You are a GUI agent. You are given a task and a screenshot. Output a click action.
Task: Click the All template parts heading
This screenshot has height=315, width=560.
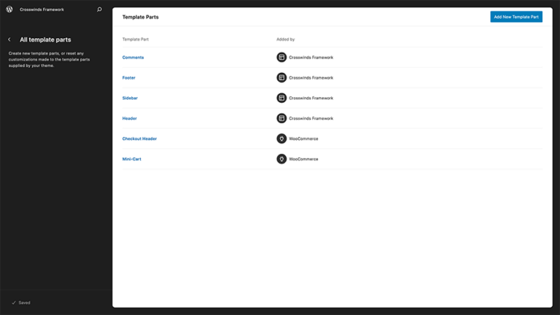(x=45, y=39)
